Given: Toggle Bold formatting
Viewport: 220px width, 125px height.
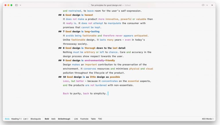Looking at the screenshot, I should click(47, 119).
